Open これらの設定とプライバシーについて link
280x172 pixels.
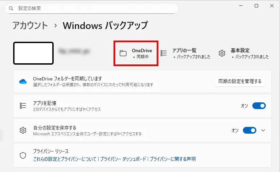pos(65,159)
